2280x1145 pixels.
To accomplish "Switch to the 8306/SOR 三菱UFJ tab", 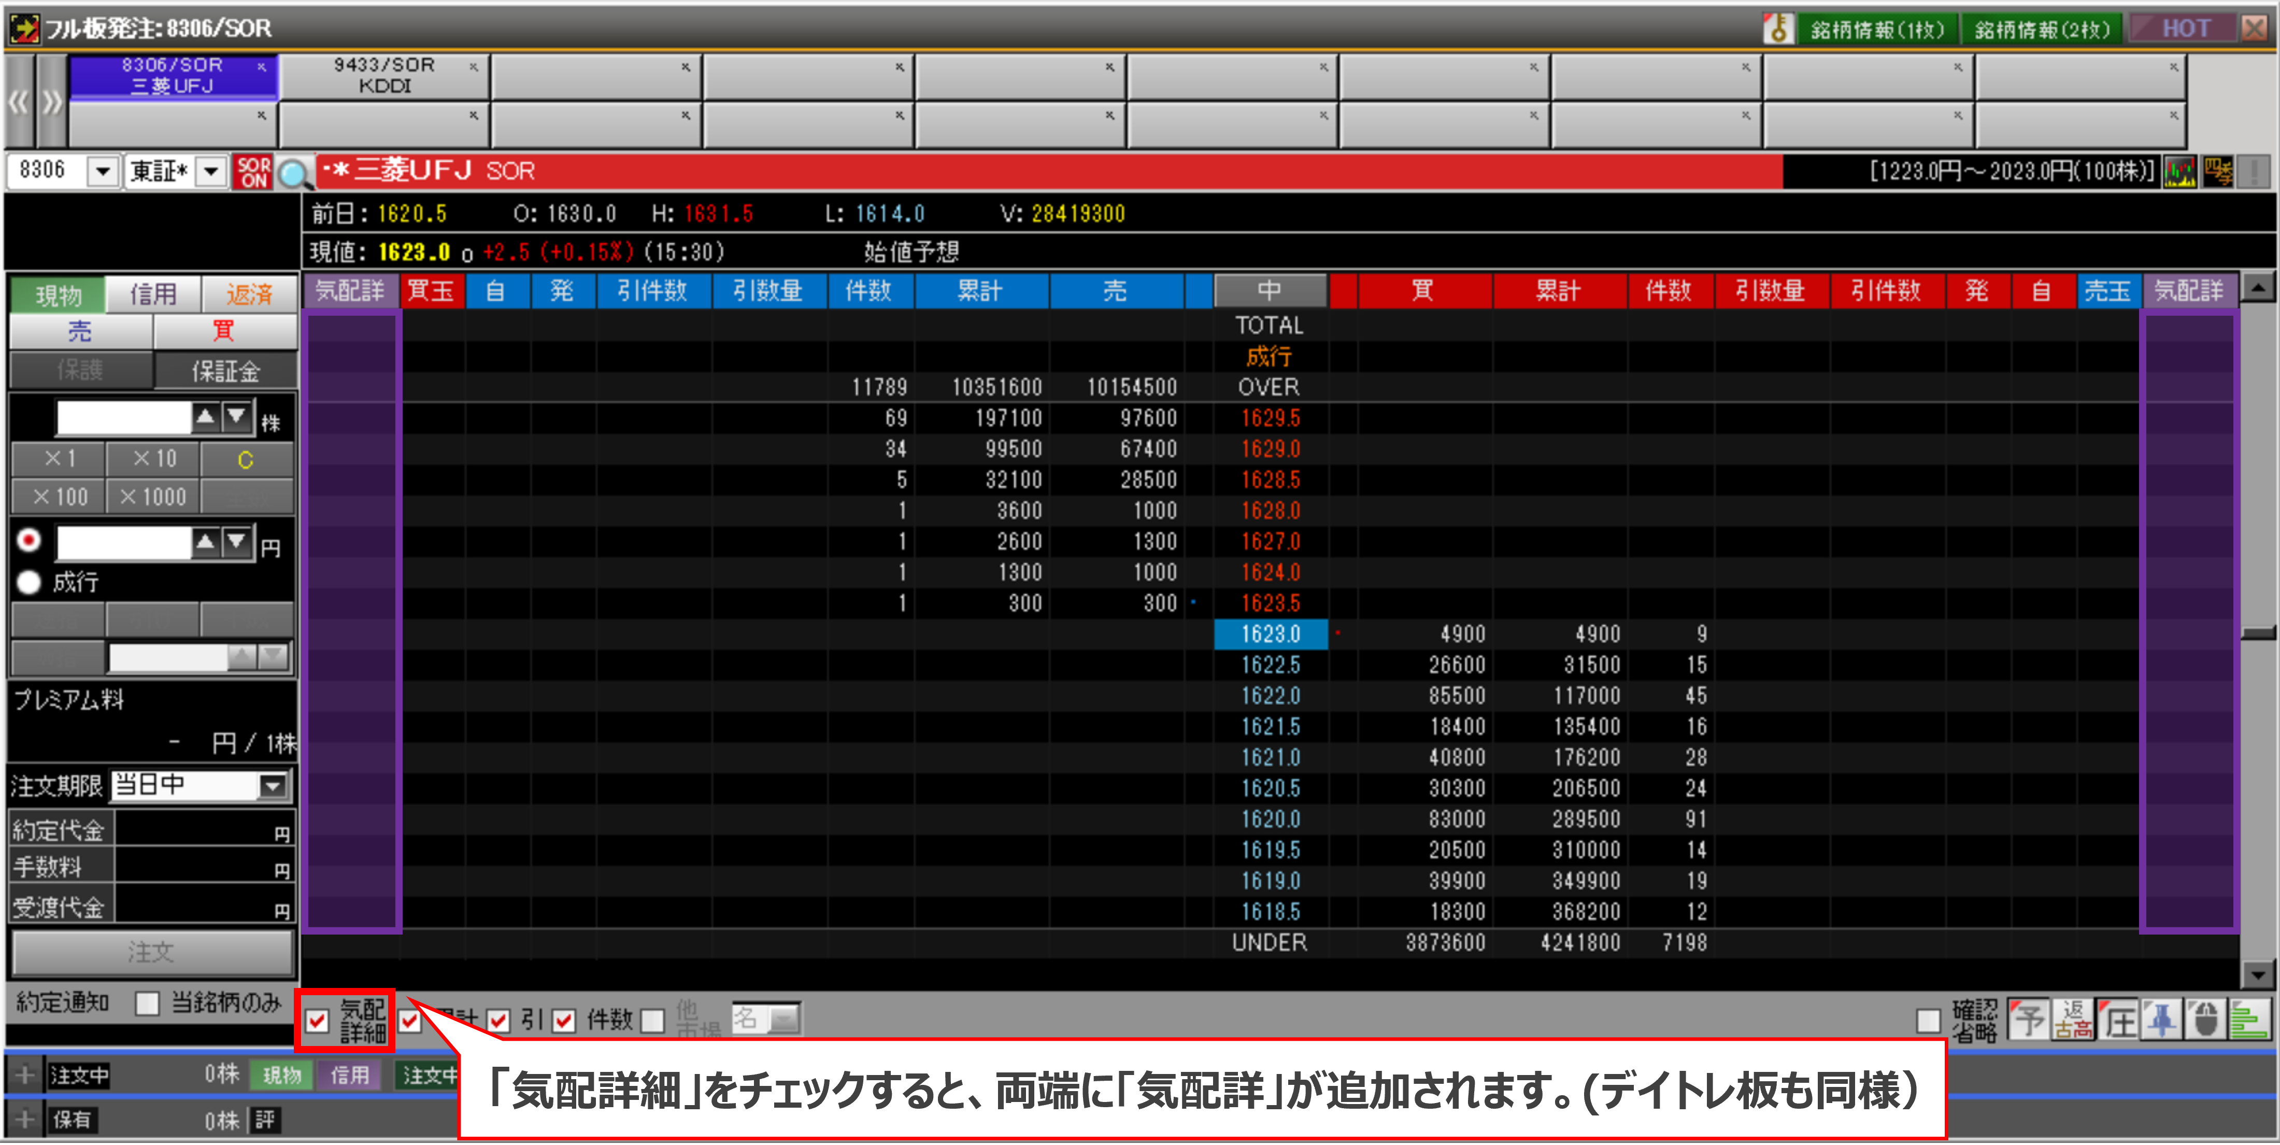I will 173,76.
